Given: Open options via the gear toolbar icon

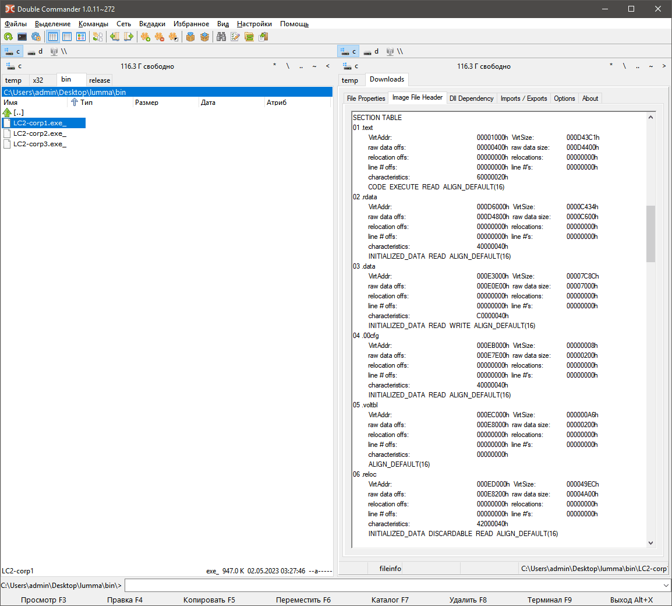Looking at the screenshot, I should click(x=36, y=37).
